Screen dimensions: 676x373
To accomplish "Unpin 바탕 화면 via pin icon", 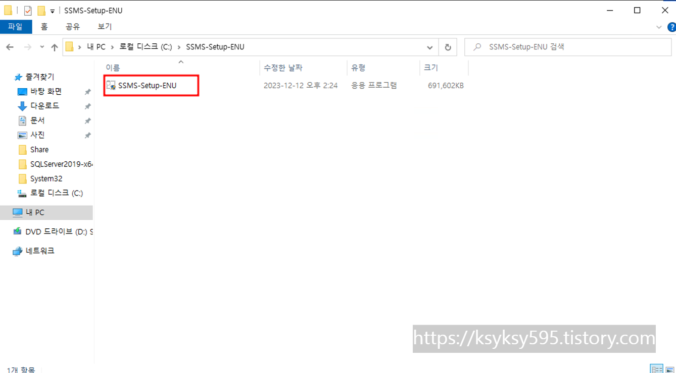I will coord(87,92).
